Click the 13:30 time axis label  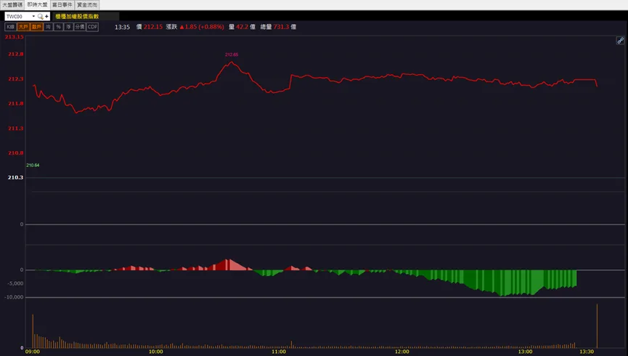(x=587, y=352)
